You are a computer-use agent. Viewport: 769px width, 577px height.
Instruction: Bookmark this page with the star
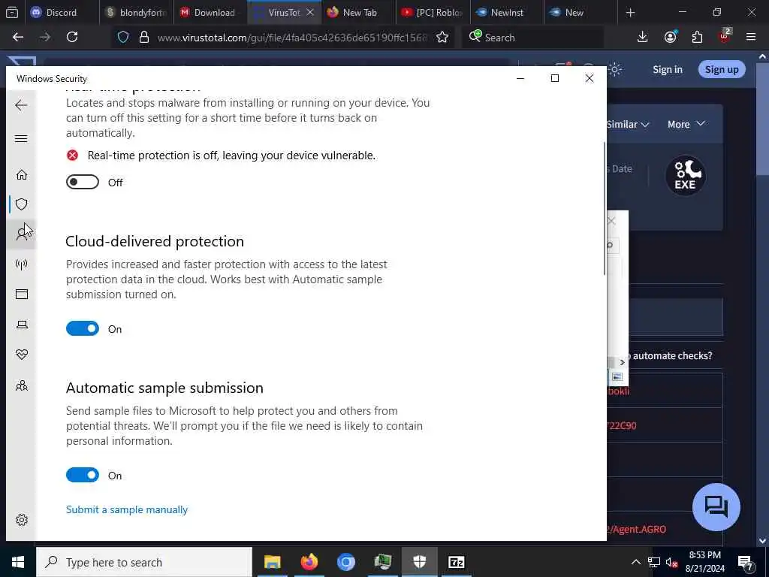[x=442, y=38]
